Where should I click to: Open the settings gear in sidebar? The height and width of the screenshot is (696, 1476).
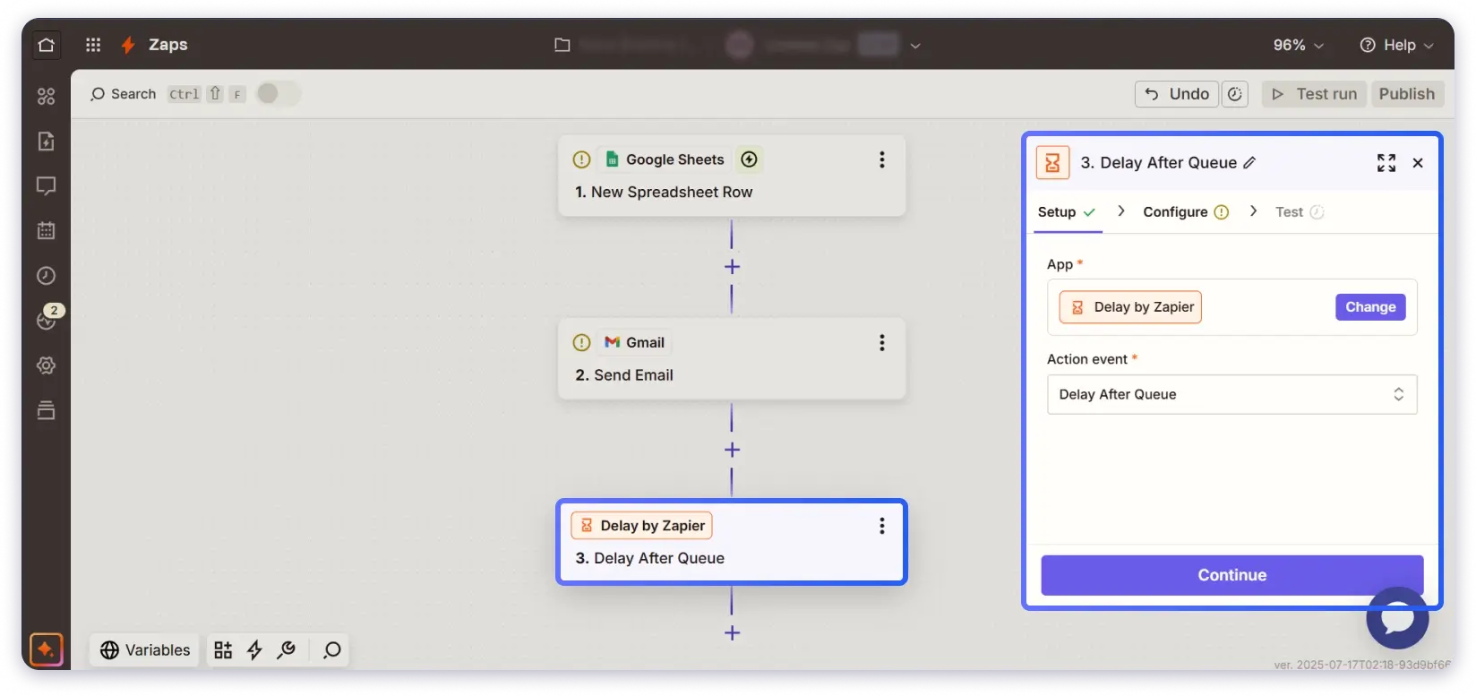[47, 365]
